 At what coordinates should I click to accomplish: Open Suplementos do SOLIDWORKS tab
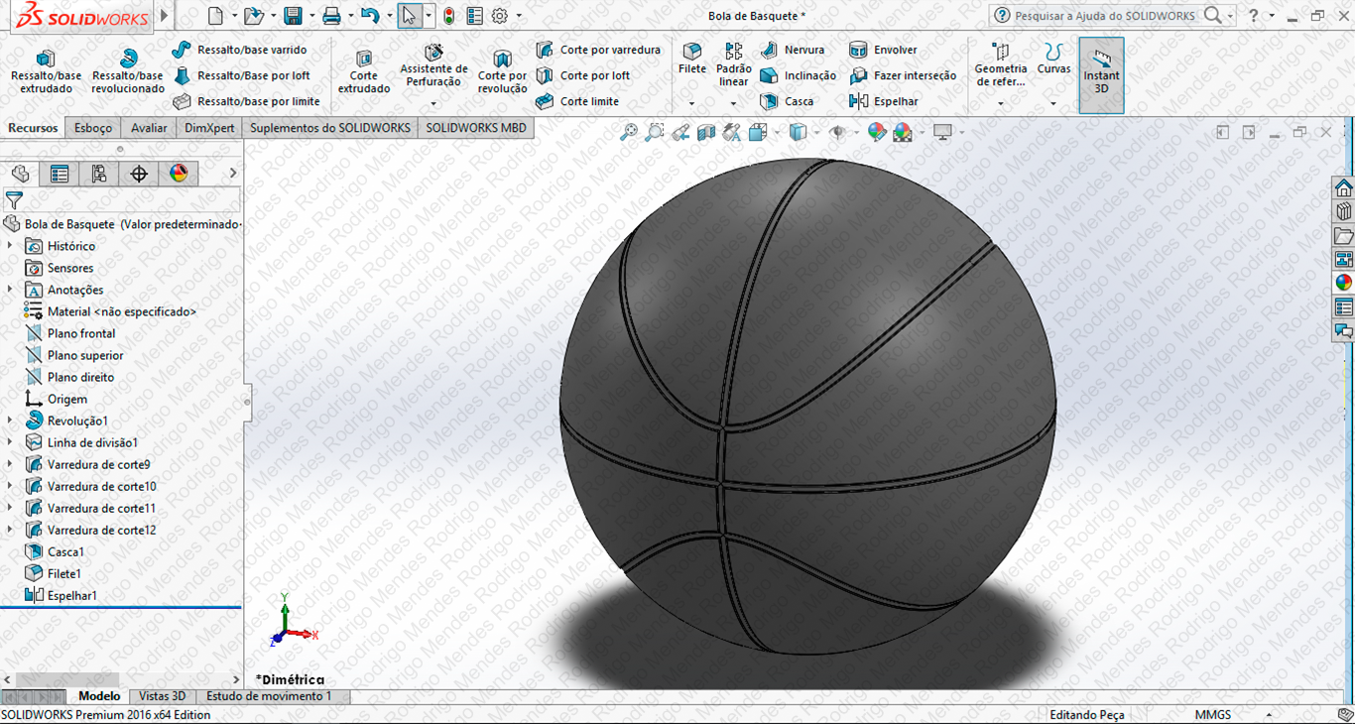pos(329,128)
